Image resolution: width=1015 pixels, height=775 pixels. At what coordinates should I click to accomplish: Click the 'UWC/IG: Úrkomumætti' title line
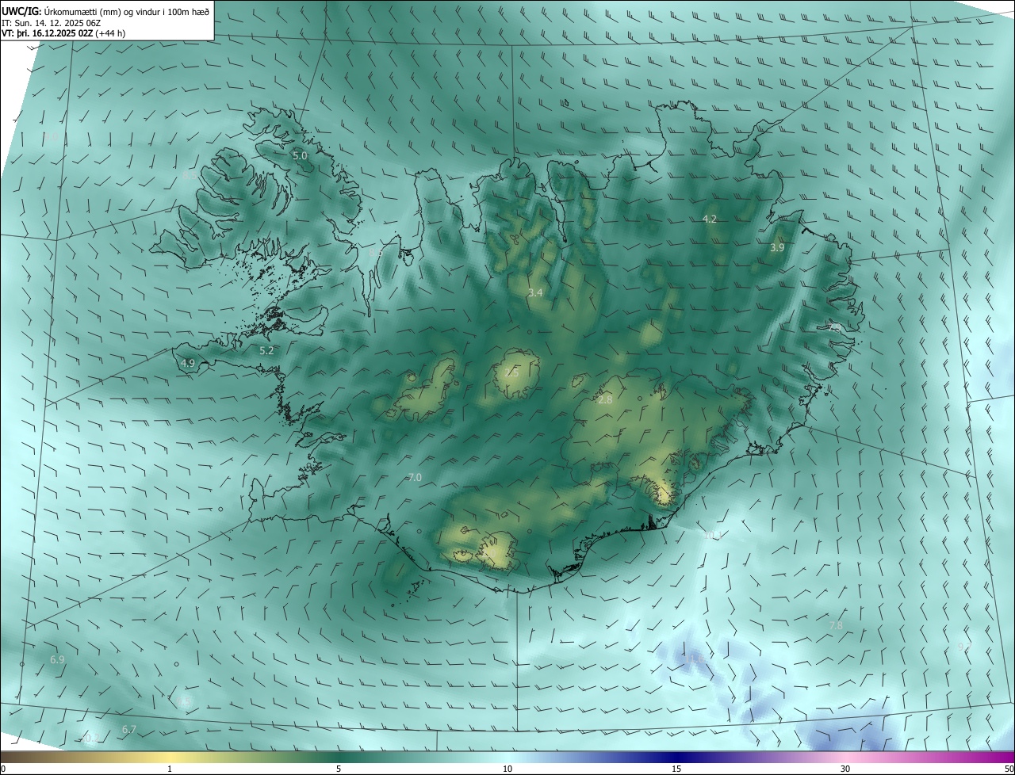(x=105, y=11)
